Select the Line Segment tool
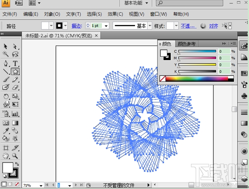 click(x=6, y=71)
